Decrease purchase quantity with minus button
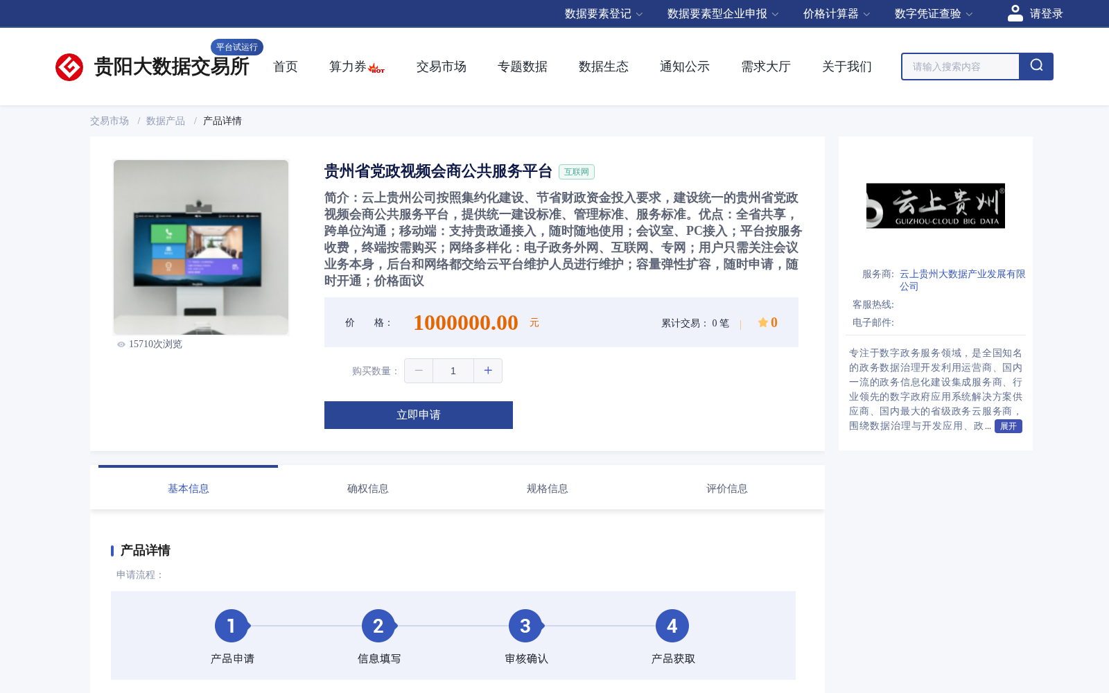 coord(419,371)
